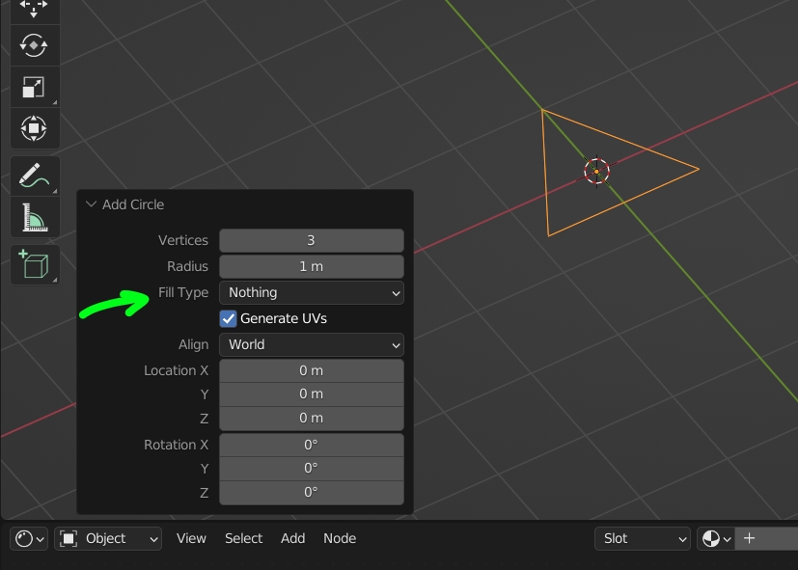Open the Node menu
The image size is (798, 570).
340,538
